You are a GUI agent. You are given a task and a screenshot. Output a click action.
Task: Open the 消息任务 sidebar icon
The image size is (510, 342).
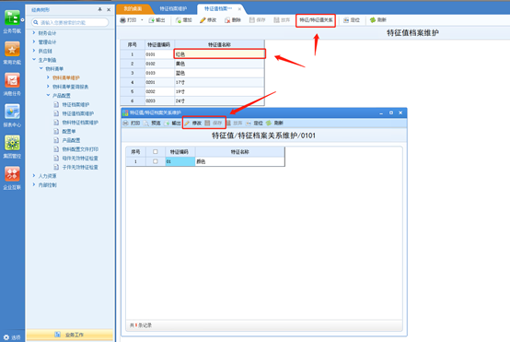(12, 80)
